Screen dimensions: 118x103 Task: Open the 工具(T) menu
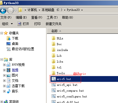coord(52,17)
